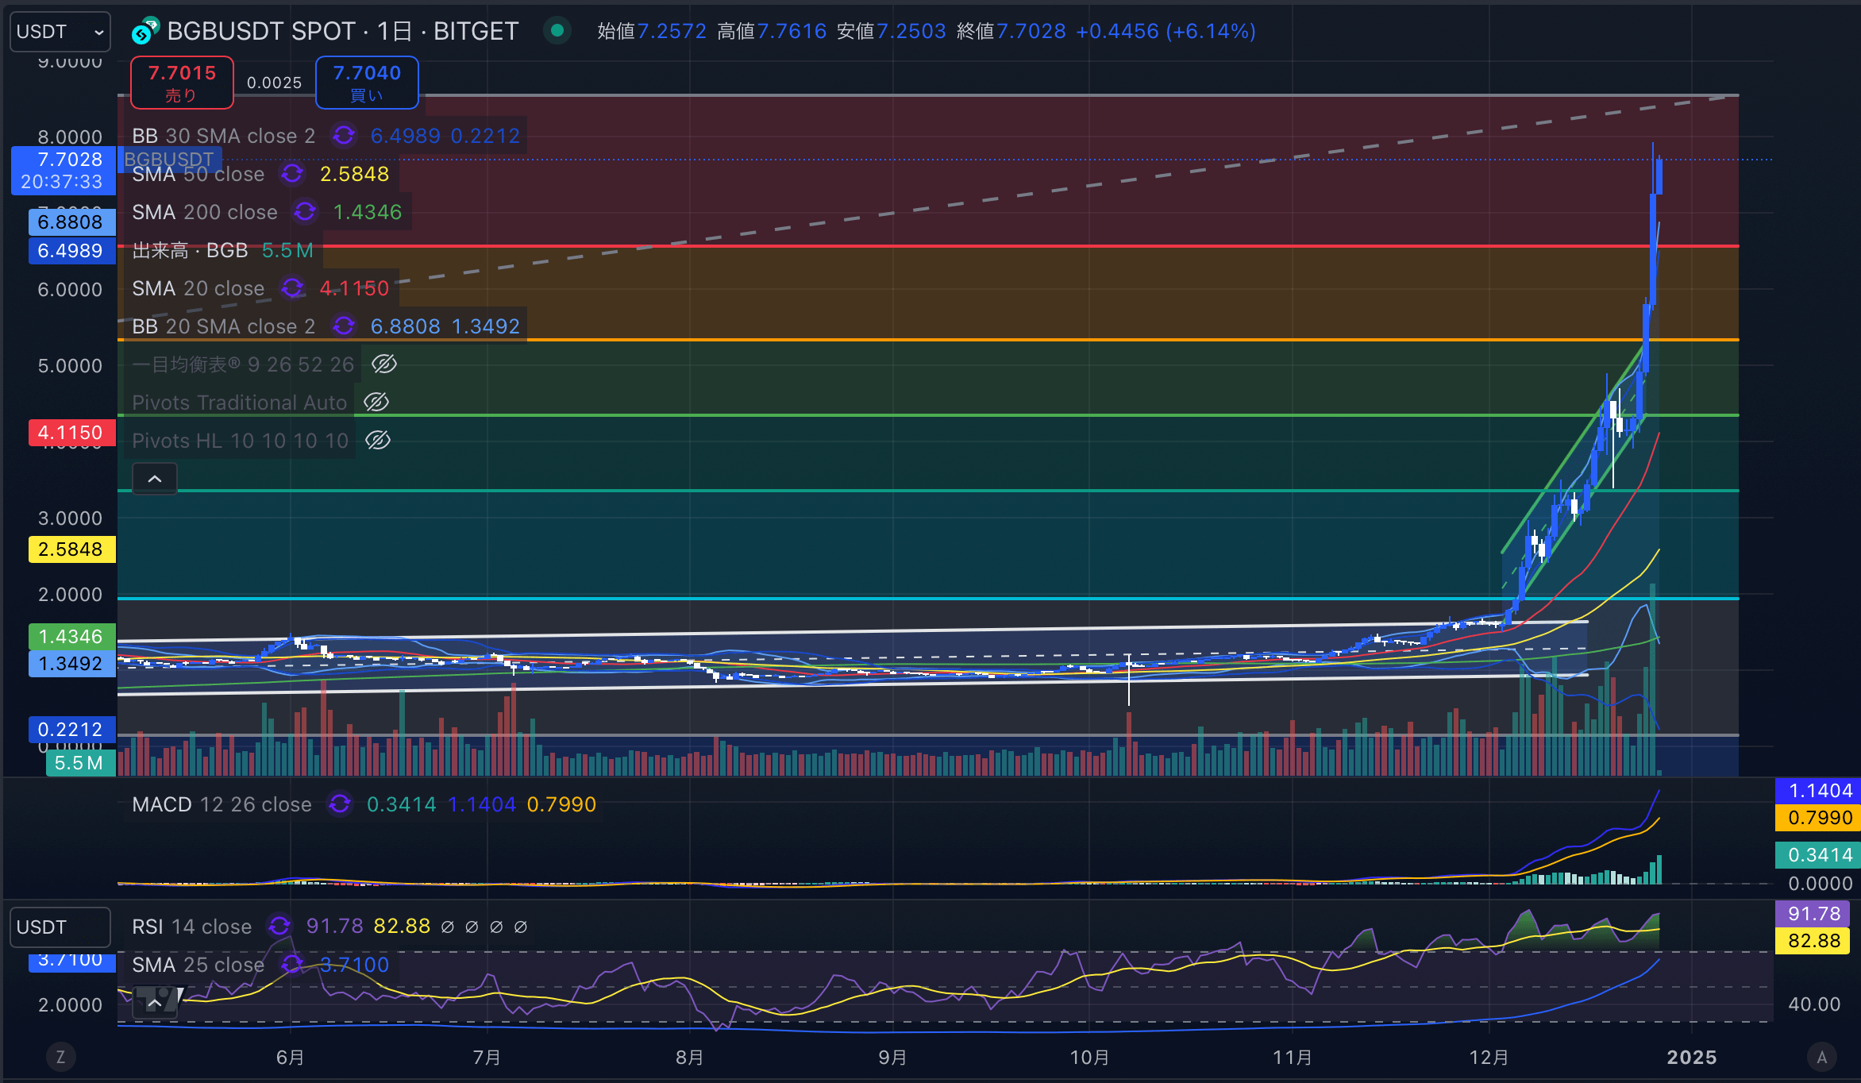The width and height of the screenshot is (1861, 1083).
Task: Click the 12月 date axis label
Action: (1489, 1058)
